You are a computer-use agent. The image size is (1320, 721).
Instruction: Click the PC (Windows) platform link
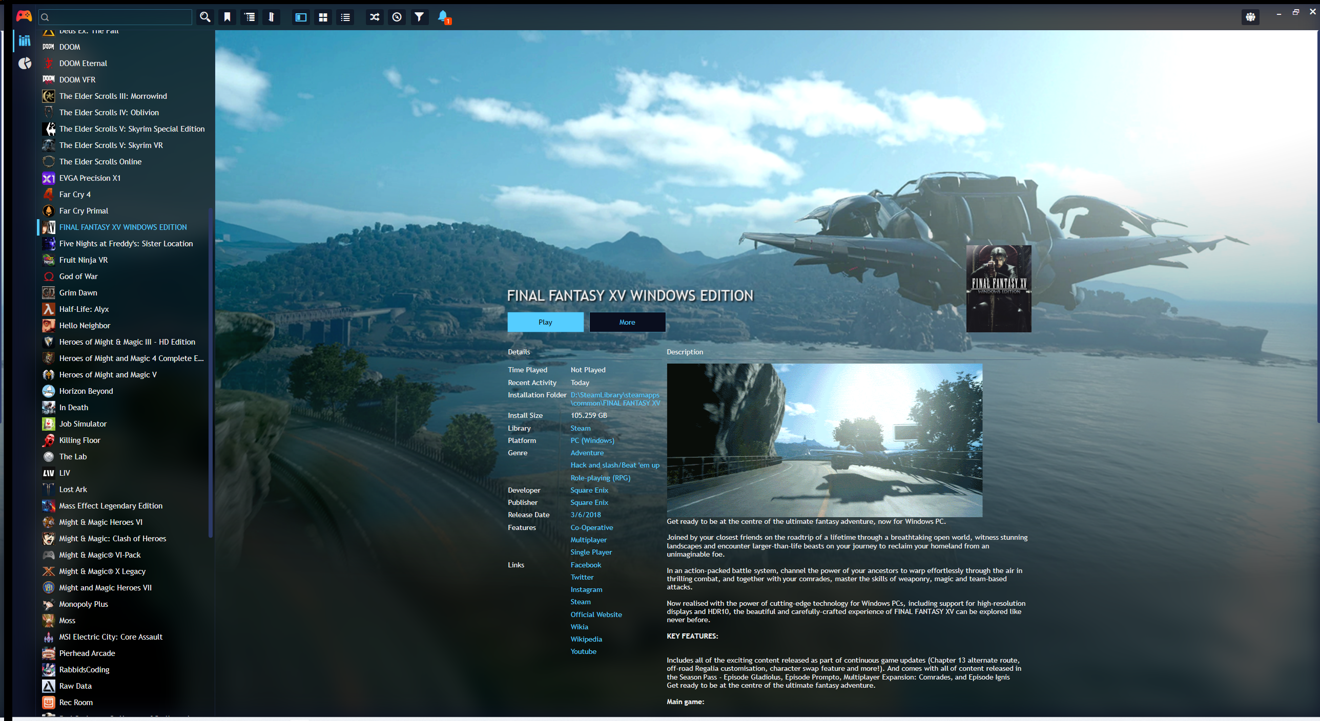[592, 440]
